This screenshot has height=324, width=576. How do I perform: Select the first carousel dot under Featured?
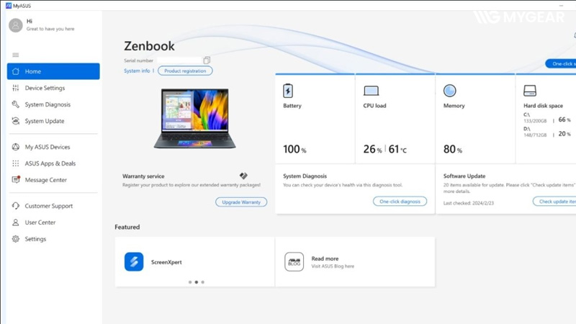(190, 282)
